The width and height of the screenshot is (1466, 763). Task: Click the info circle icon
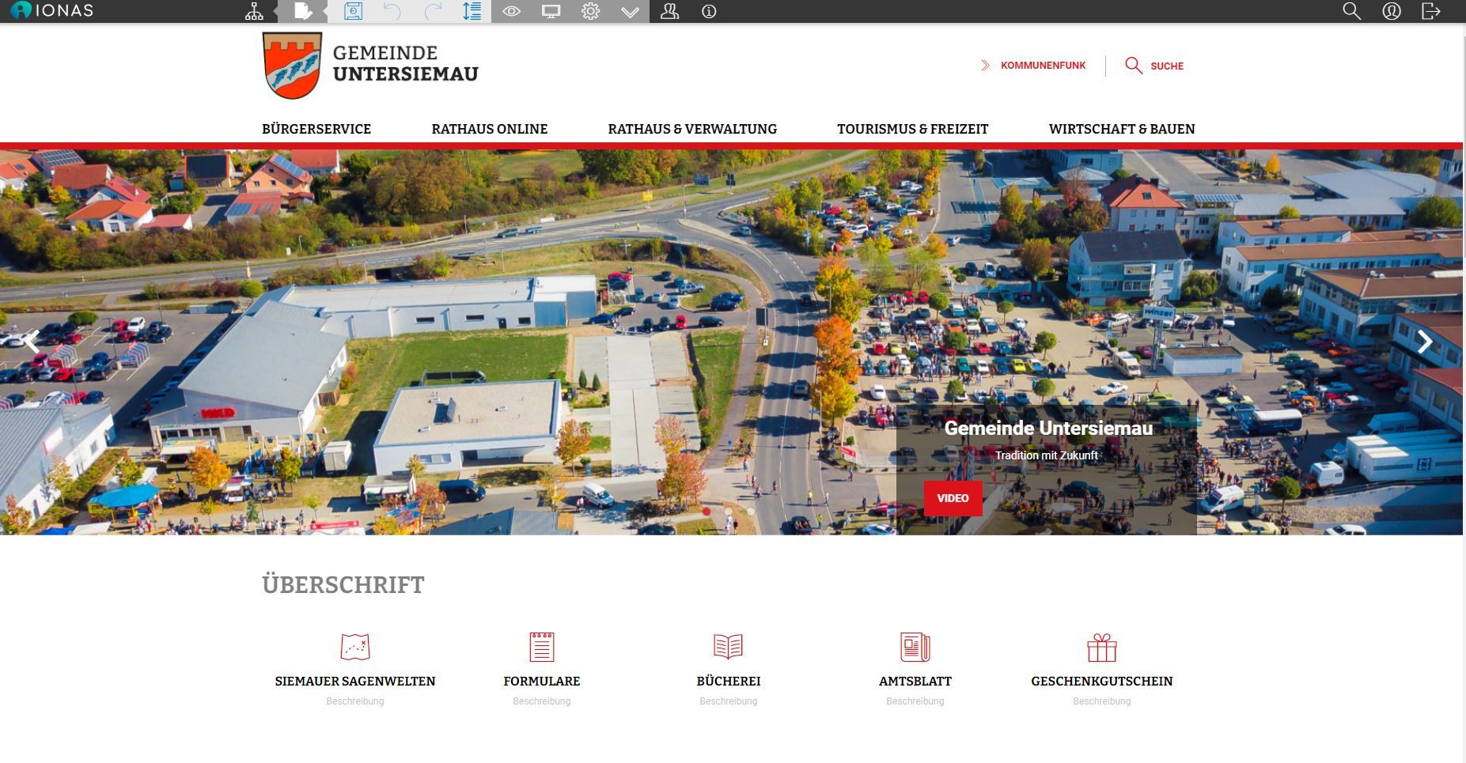pyautogui.click(x=709, y=11)
